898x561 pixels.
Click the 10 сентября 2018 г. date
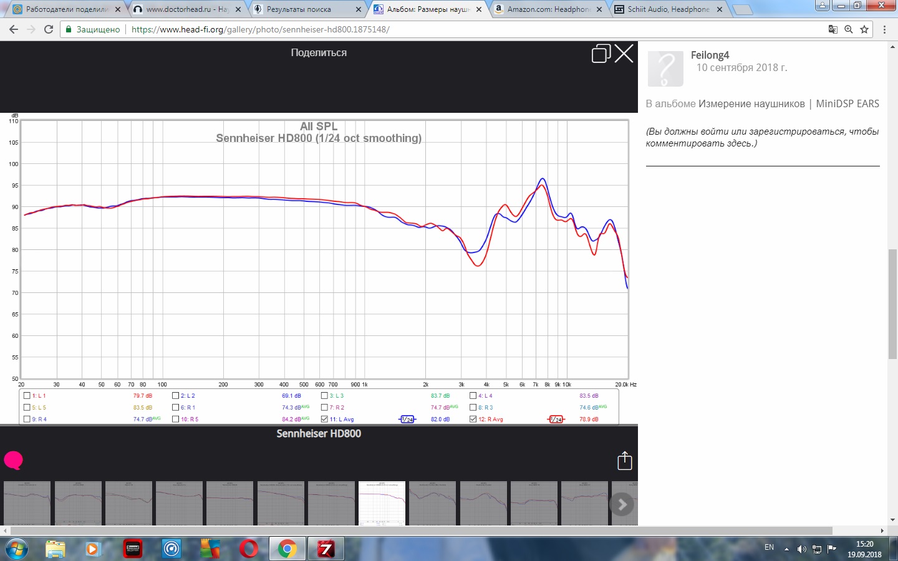click(x=741, y=67)
